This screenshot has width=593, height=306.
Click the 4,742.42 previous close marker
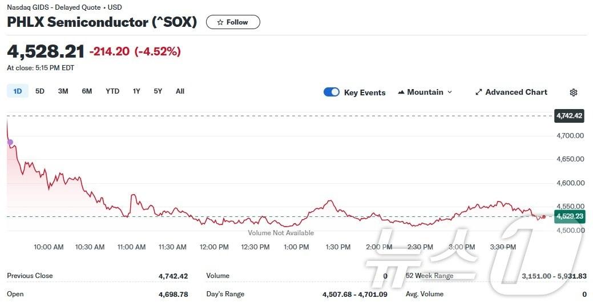coord(570,116)
